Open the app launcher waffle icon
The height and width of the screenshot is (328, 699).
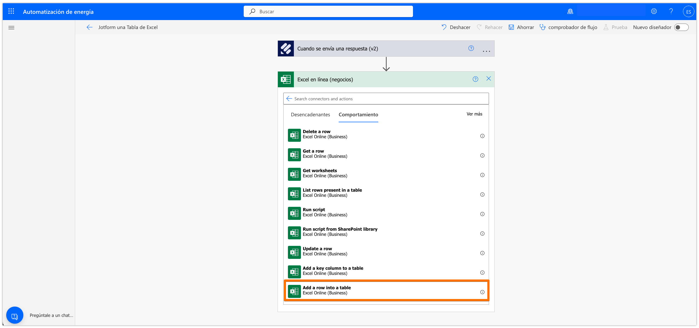coord(11,11)
